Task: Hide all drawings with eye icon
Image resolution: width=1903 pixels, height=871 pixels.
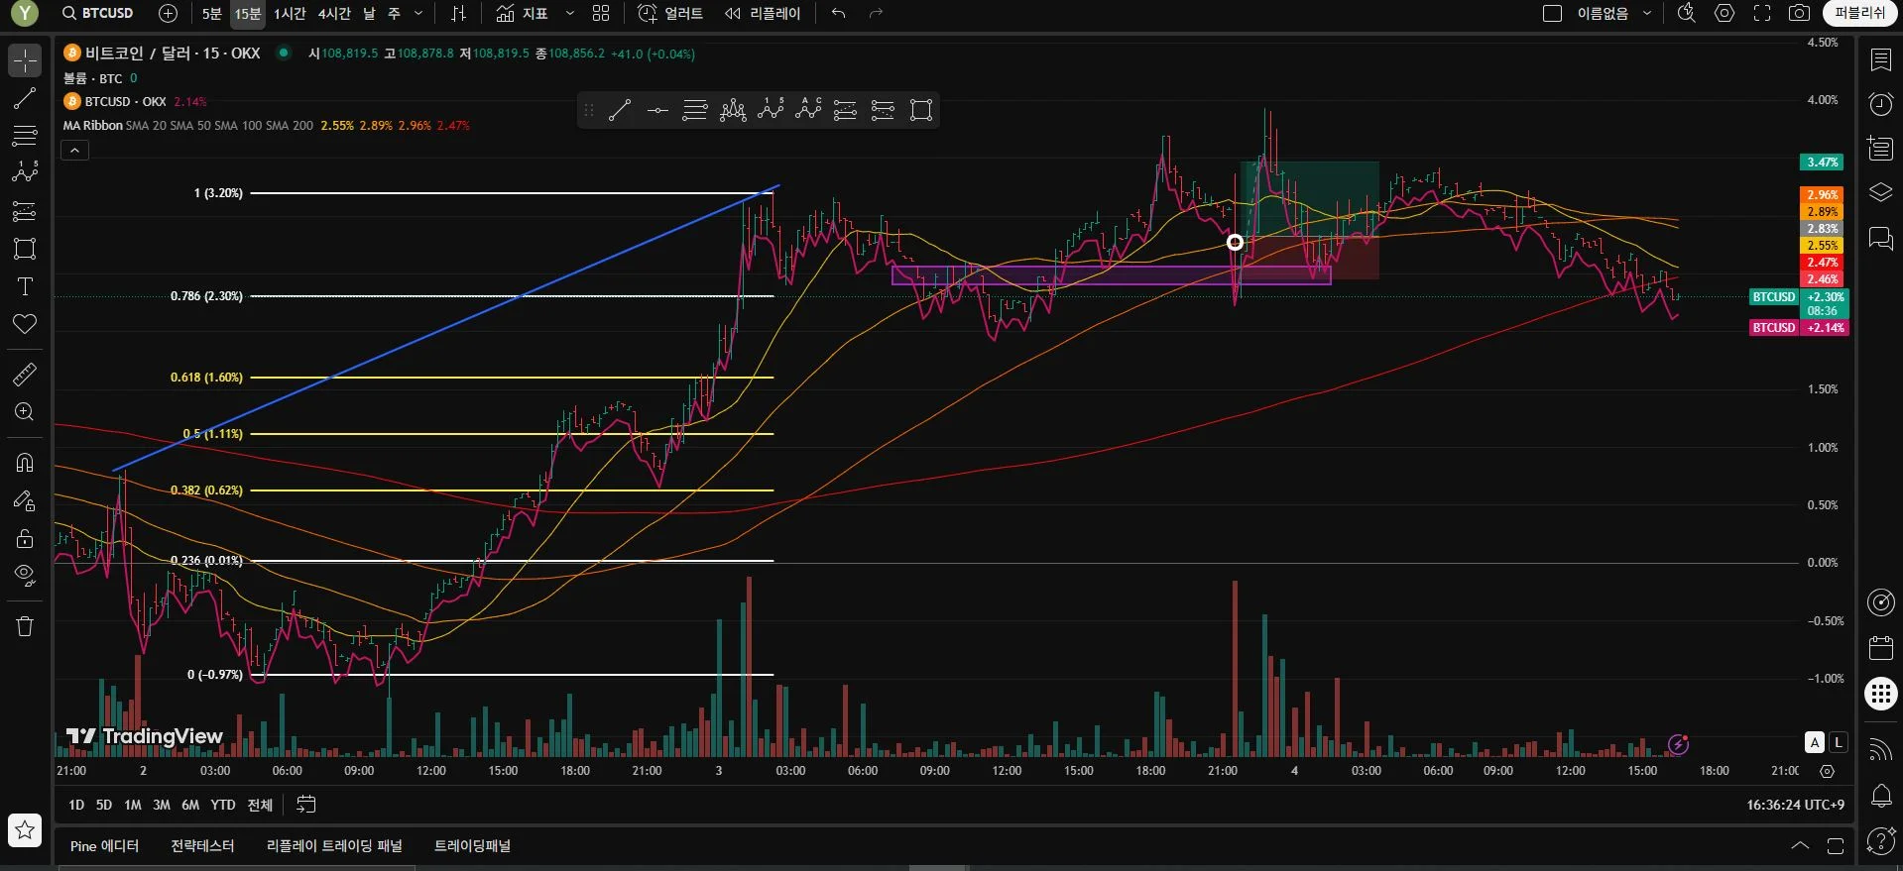Action: tap(25, 576)
